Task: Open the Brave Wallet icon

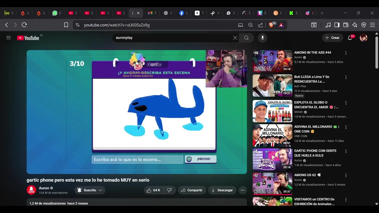Action: [346, 25]
